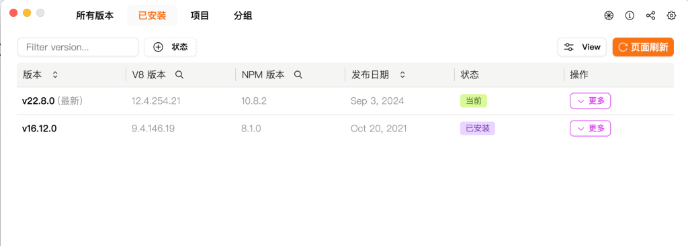Switch to 所有版本 tab

tap(95, 16)
